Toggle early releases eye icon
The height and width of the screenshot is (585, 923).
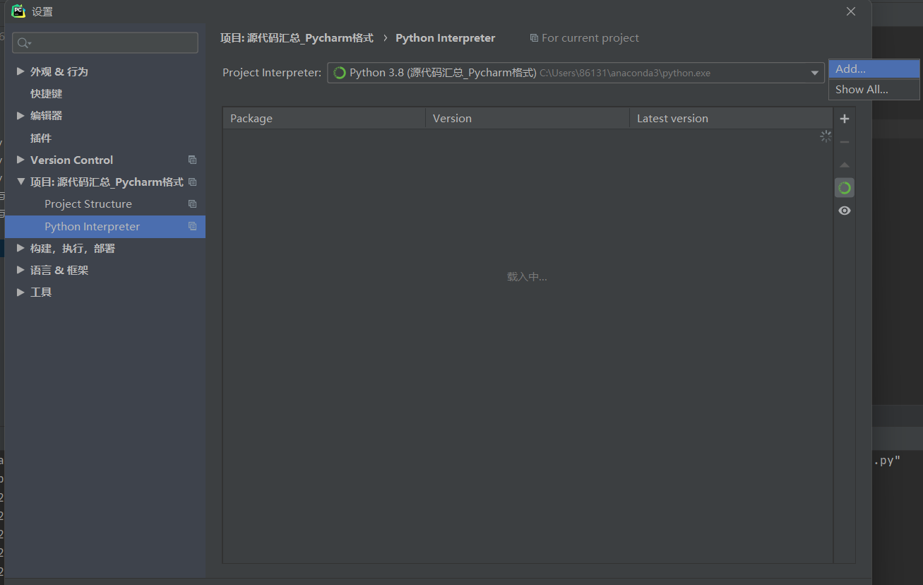[845, 211]
